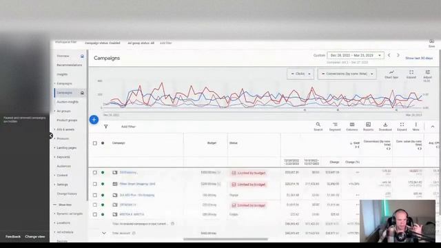This screenshot has width=441, height=248.
Task: Open the Segment menu icon
Action: pos(335,127)
